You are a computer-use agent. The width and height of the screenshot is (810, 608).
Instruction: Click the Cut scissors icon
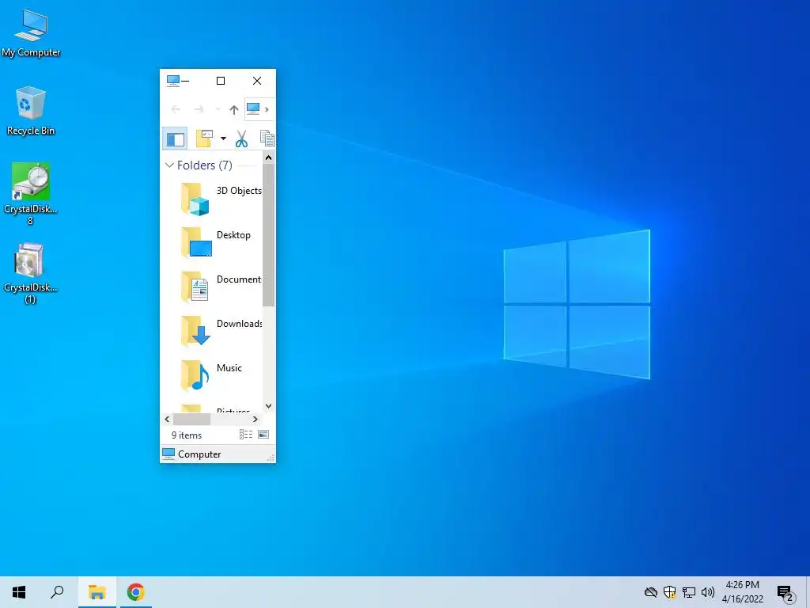[x=241, y=139]
